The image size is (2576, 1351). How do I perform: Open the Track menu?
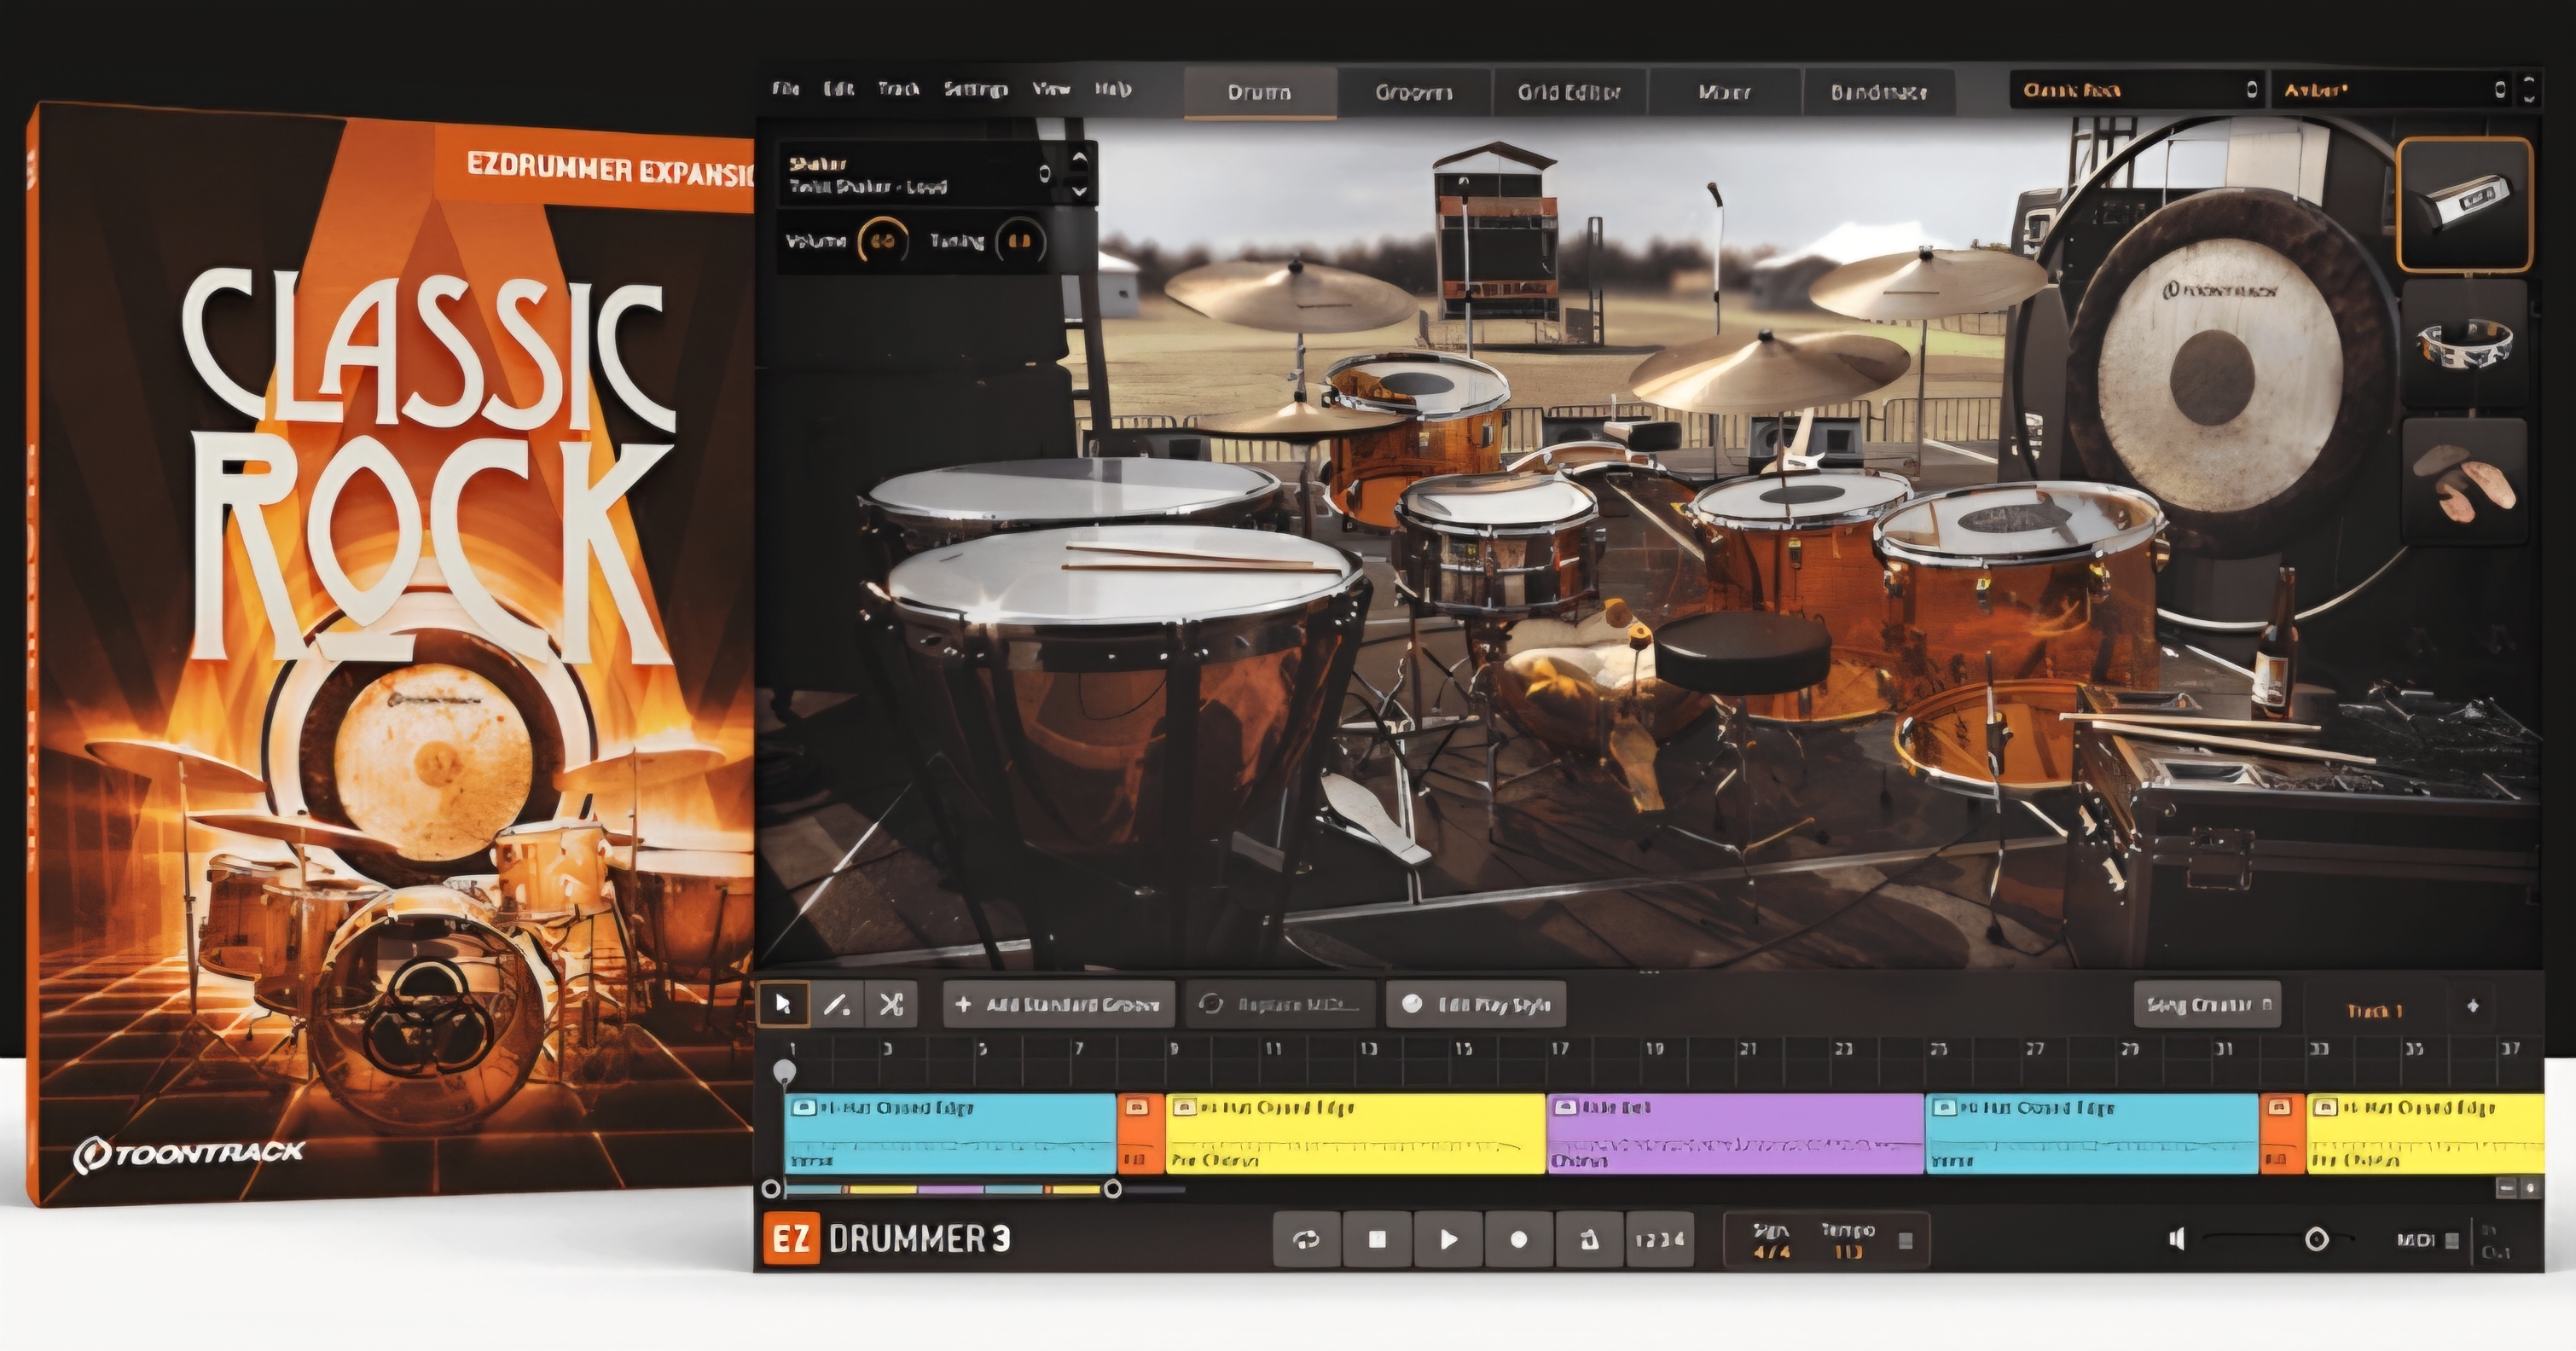coord(898,90)
